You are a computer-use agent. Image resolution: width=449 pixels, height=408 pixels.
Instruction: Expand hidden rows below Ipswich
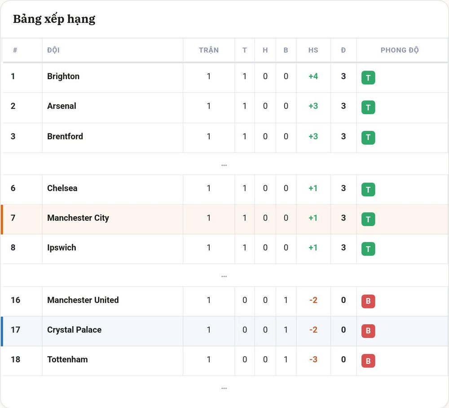click(224, 276)
